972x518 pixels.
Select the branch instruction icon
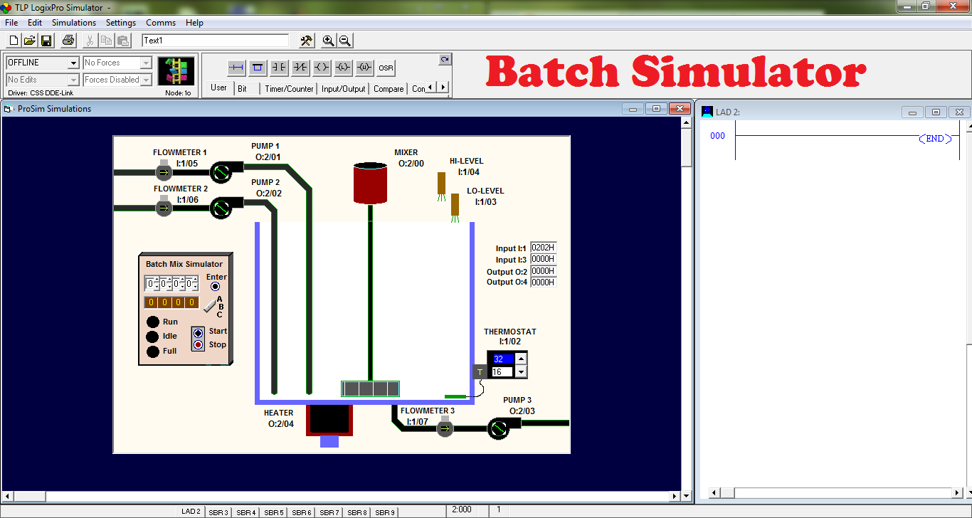257,67
